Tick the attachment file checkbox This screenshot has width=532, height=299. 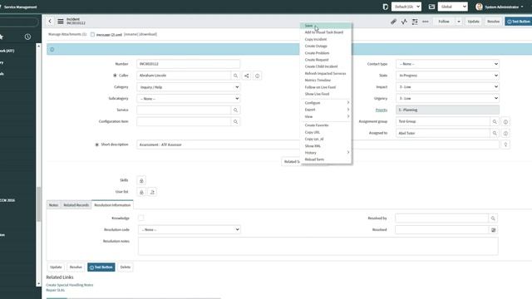(x=92, y=35)
